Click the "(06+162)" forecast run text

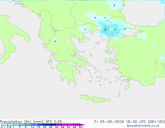(x=156, y=122)
